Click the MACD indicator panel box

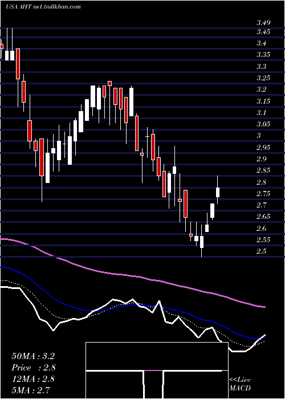(157, 370)
